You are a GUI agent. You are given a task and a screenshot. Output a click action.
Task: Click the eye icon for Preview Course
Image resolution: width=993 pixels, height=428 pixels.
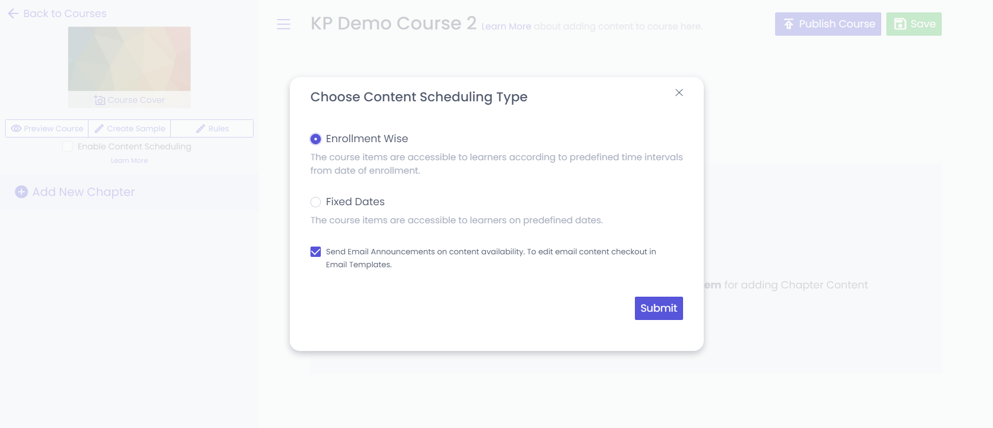[x=16, y=129]
